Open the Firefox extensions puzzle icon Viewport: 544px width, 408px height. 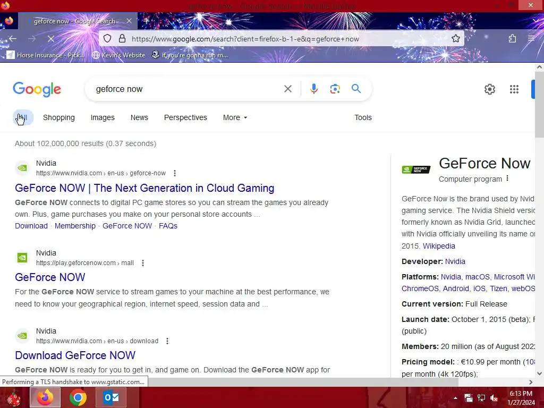[512, 38]
